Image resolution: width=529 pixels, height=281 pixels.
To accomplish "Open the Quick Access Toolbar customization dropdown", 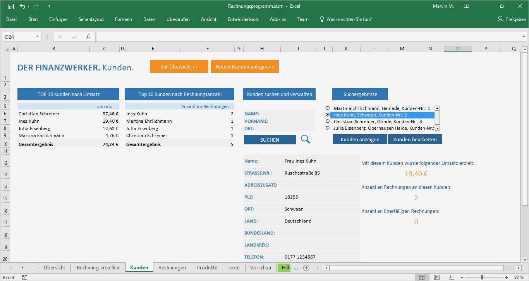I will [49, 6].
